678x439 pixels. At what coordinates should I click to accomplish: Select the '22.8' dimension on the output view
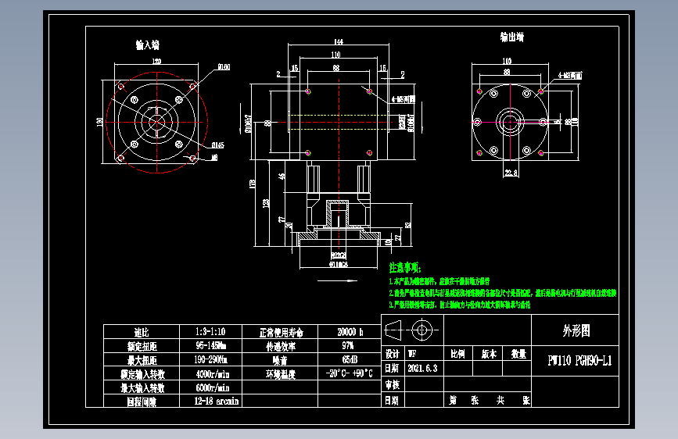coord(511,173)
